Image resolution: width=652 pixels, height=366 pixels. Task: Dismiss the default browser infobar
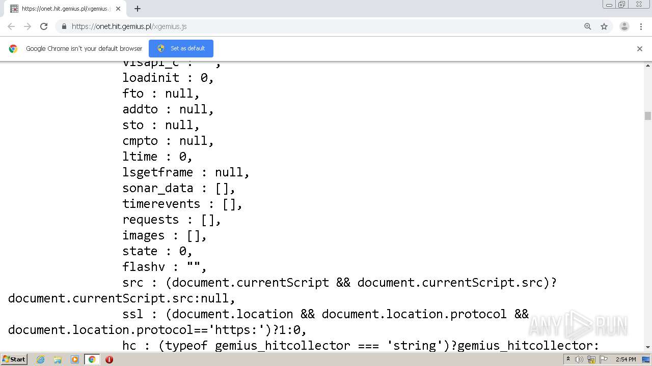click(x=640, y=49)
